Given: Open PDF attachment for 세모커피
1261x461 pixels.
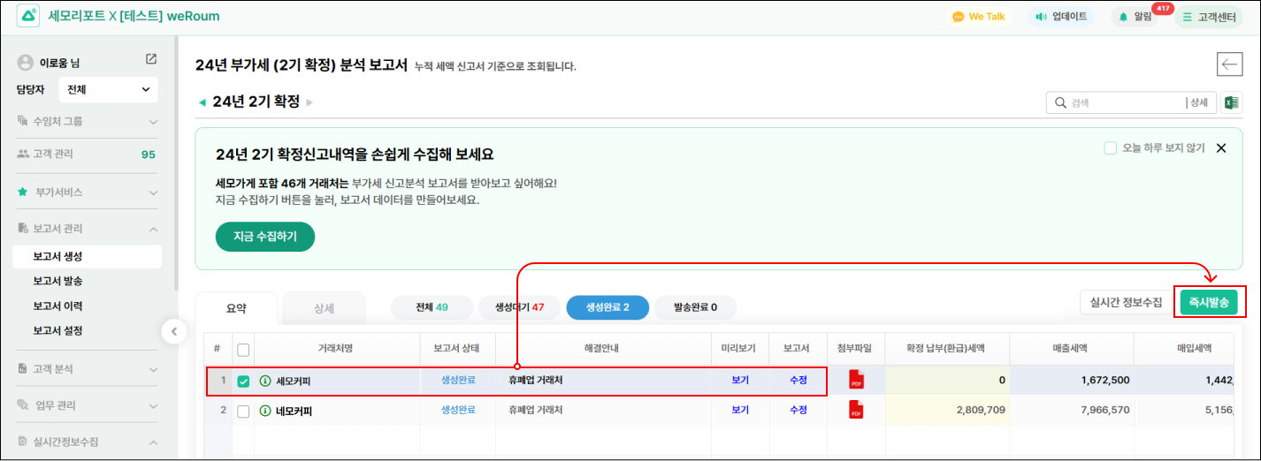Looking at the screenshot, I should pos(856,381).
